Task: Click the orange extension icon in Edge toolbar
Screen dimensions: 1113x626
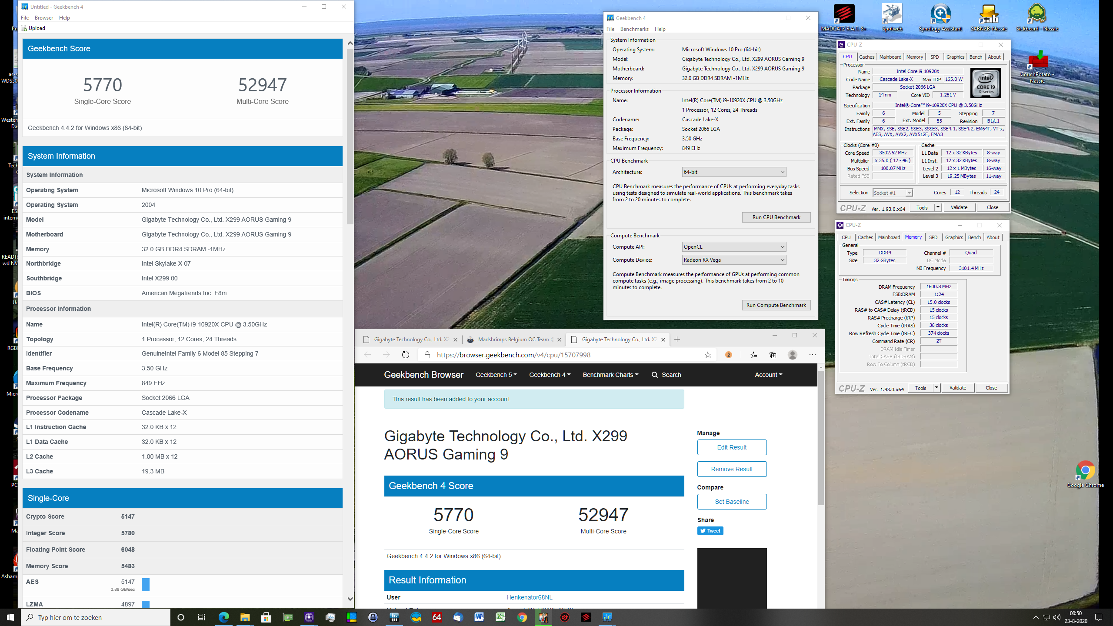Action: tap(729, 355)
